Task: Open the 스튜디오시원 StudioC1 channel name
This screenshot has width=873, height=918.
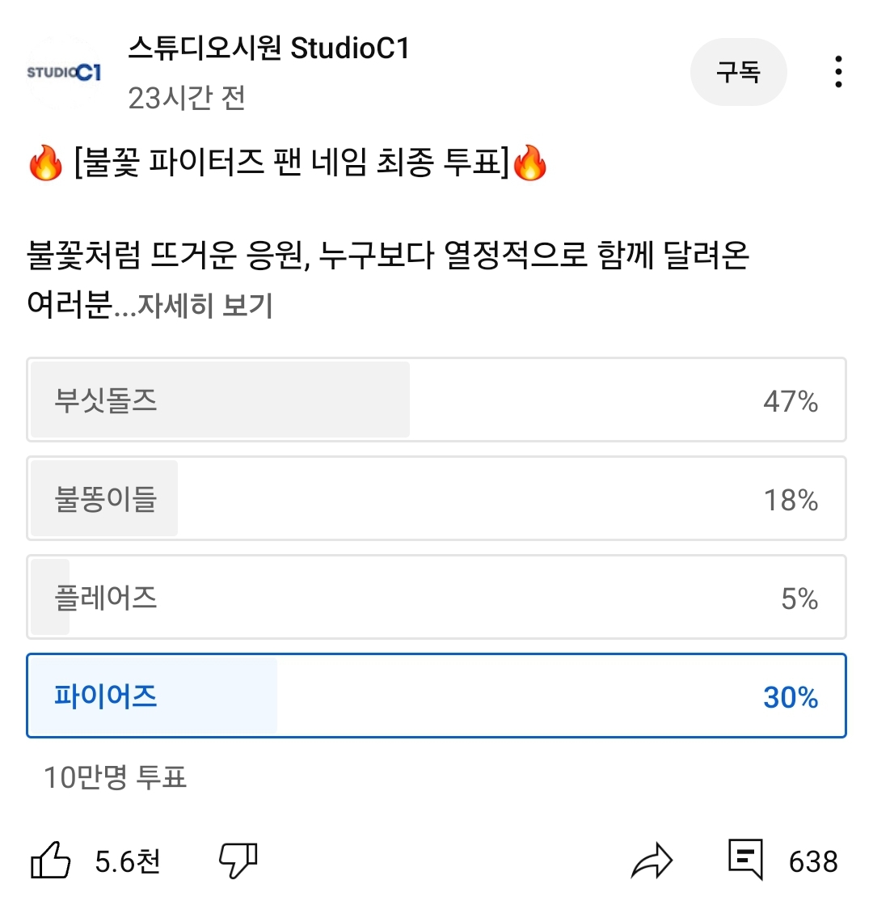Action: tap(268, 48)
